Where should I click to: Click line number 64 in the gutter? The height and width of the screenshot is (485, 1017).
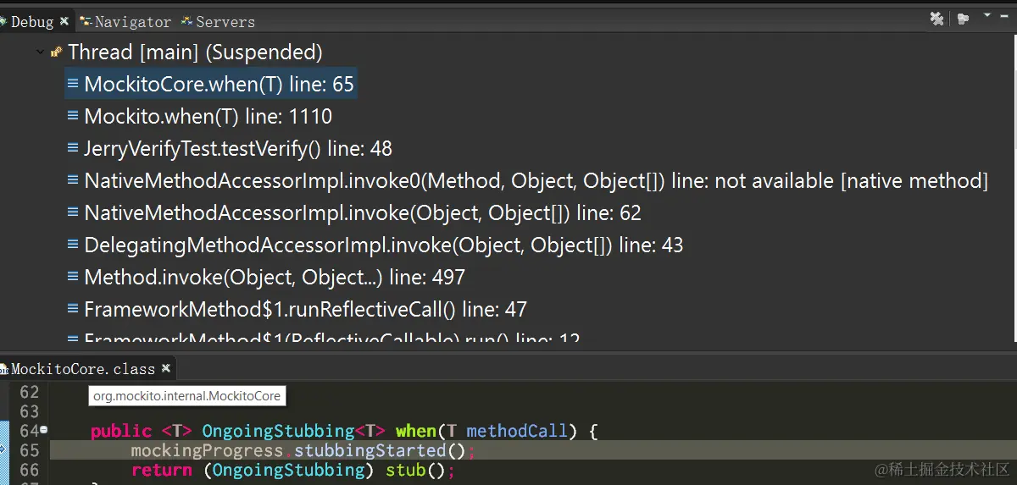(x=29, y=431)
